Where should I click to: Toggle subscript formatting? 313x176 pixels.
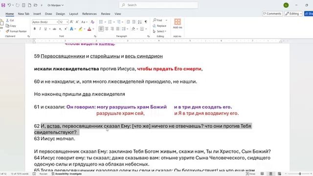tap(60, 29)
